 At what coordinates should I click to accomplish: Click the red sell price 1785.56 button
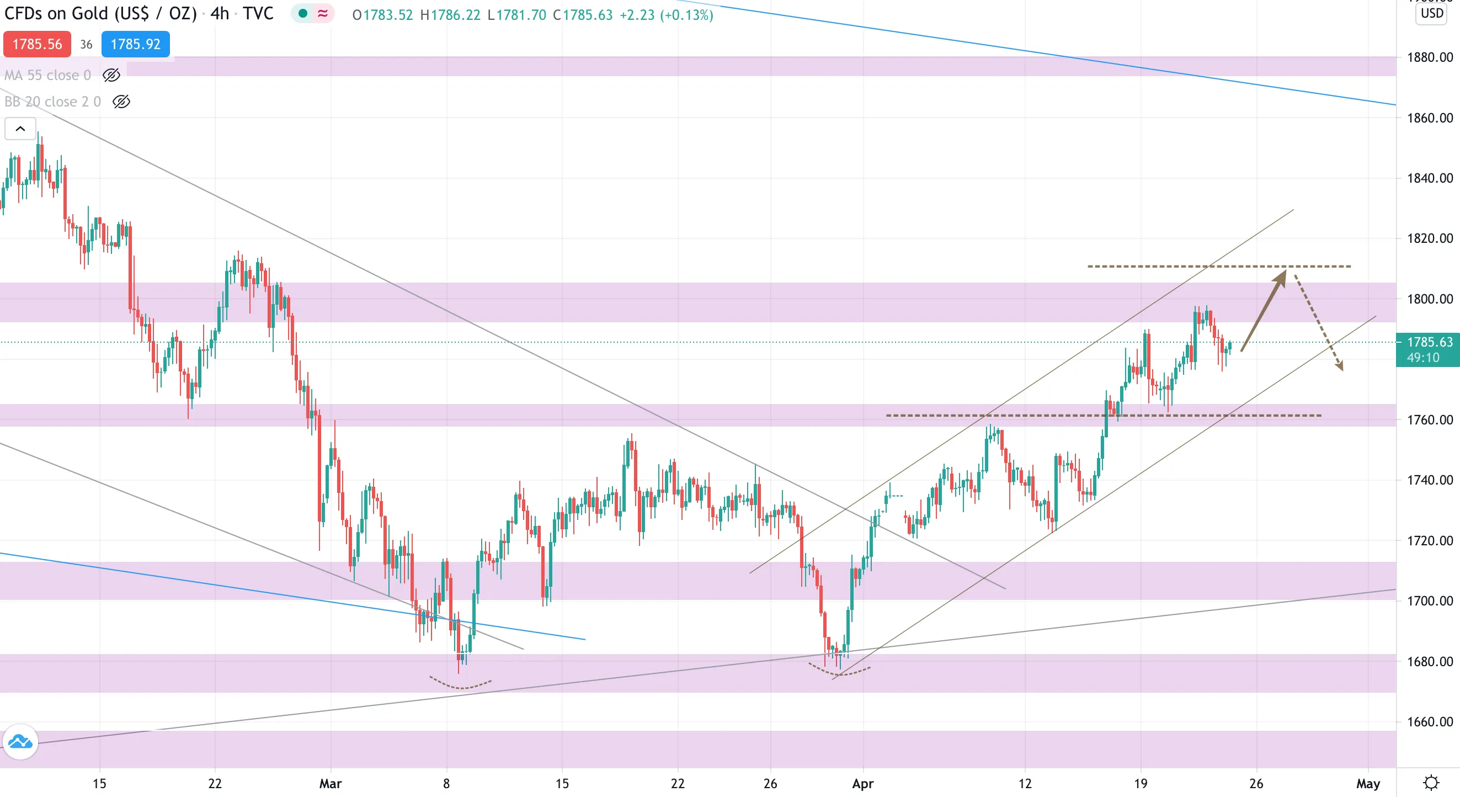[x=38, y=44]
